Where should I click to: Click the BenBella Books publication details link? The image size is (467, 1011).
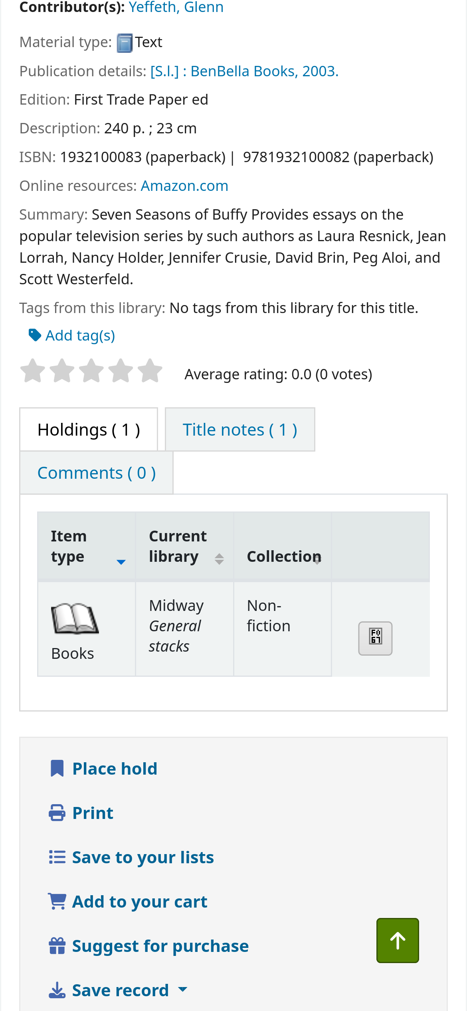(244, 71)
